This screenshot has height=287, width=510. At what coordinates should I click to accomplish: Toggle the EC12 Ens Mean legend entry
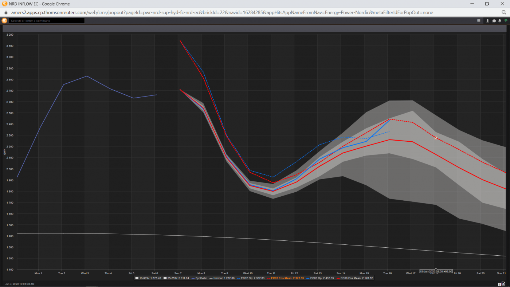pyautogui.click(x=285, y=278)
